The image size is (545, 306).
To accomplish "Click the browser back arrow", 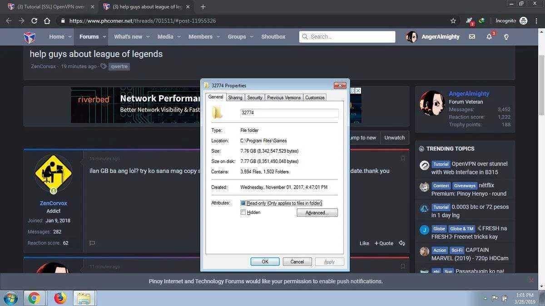I will (x=9, y=21).
